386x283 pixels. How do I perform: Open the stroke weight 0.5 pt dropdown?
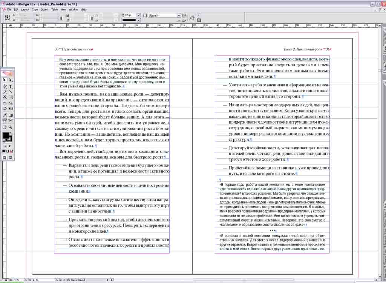click(139, 15)
